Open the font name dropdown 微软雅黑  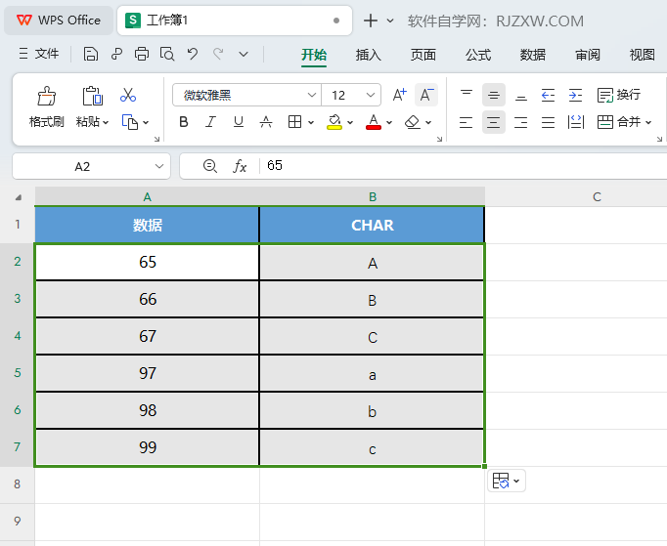click(x=312, y=95)
